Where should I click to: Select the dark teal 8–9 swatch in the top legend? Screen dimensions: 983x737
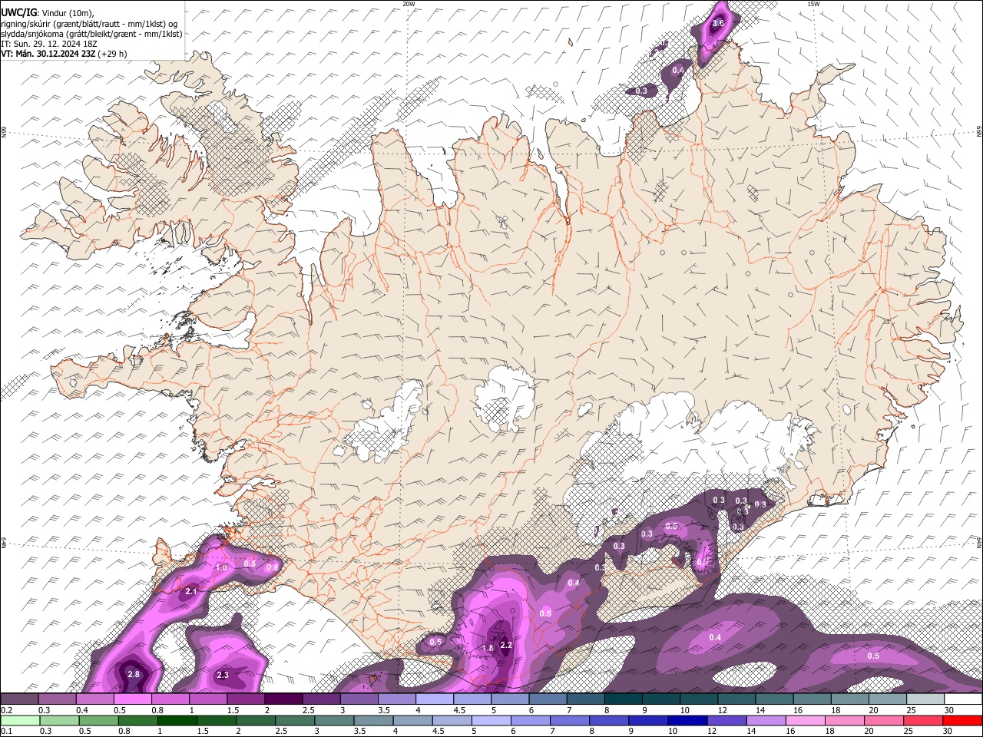point(624,699)
